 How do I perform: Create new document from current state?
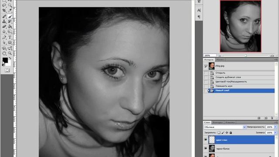259,118
